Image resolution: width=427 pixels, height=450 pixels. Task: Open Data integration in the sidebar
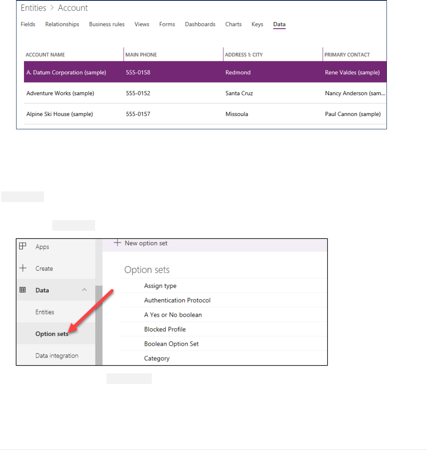pyautogui.click(x=57, y=356)
